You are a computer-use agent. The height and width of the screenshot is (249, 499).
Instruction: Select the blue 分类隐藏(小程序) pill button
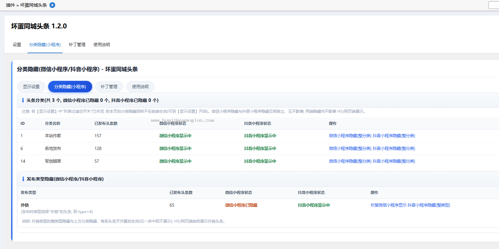70,87
